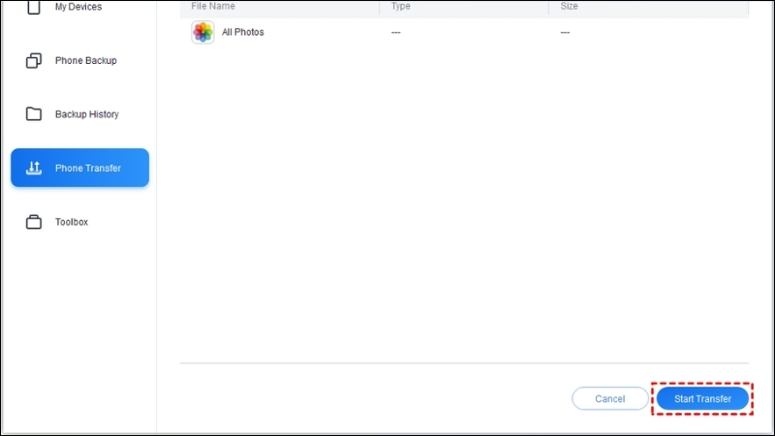Select the All Photos file name
This screenshot has width=775, height=436.
243,32
